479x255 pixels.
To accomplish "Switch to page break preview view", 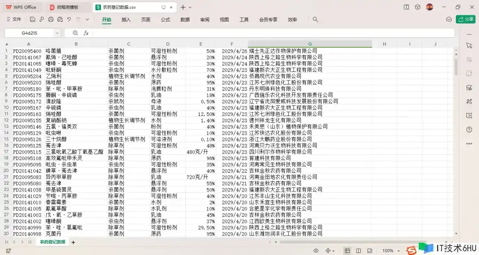I will tap(359, 251).
